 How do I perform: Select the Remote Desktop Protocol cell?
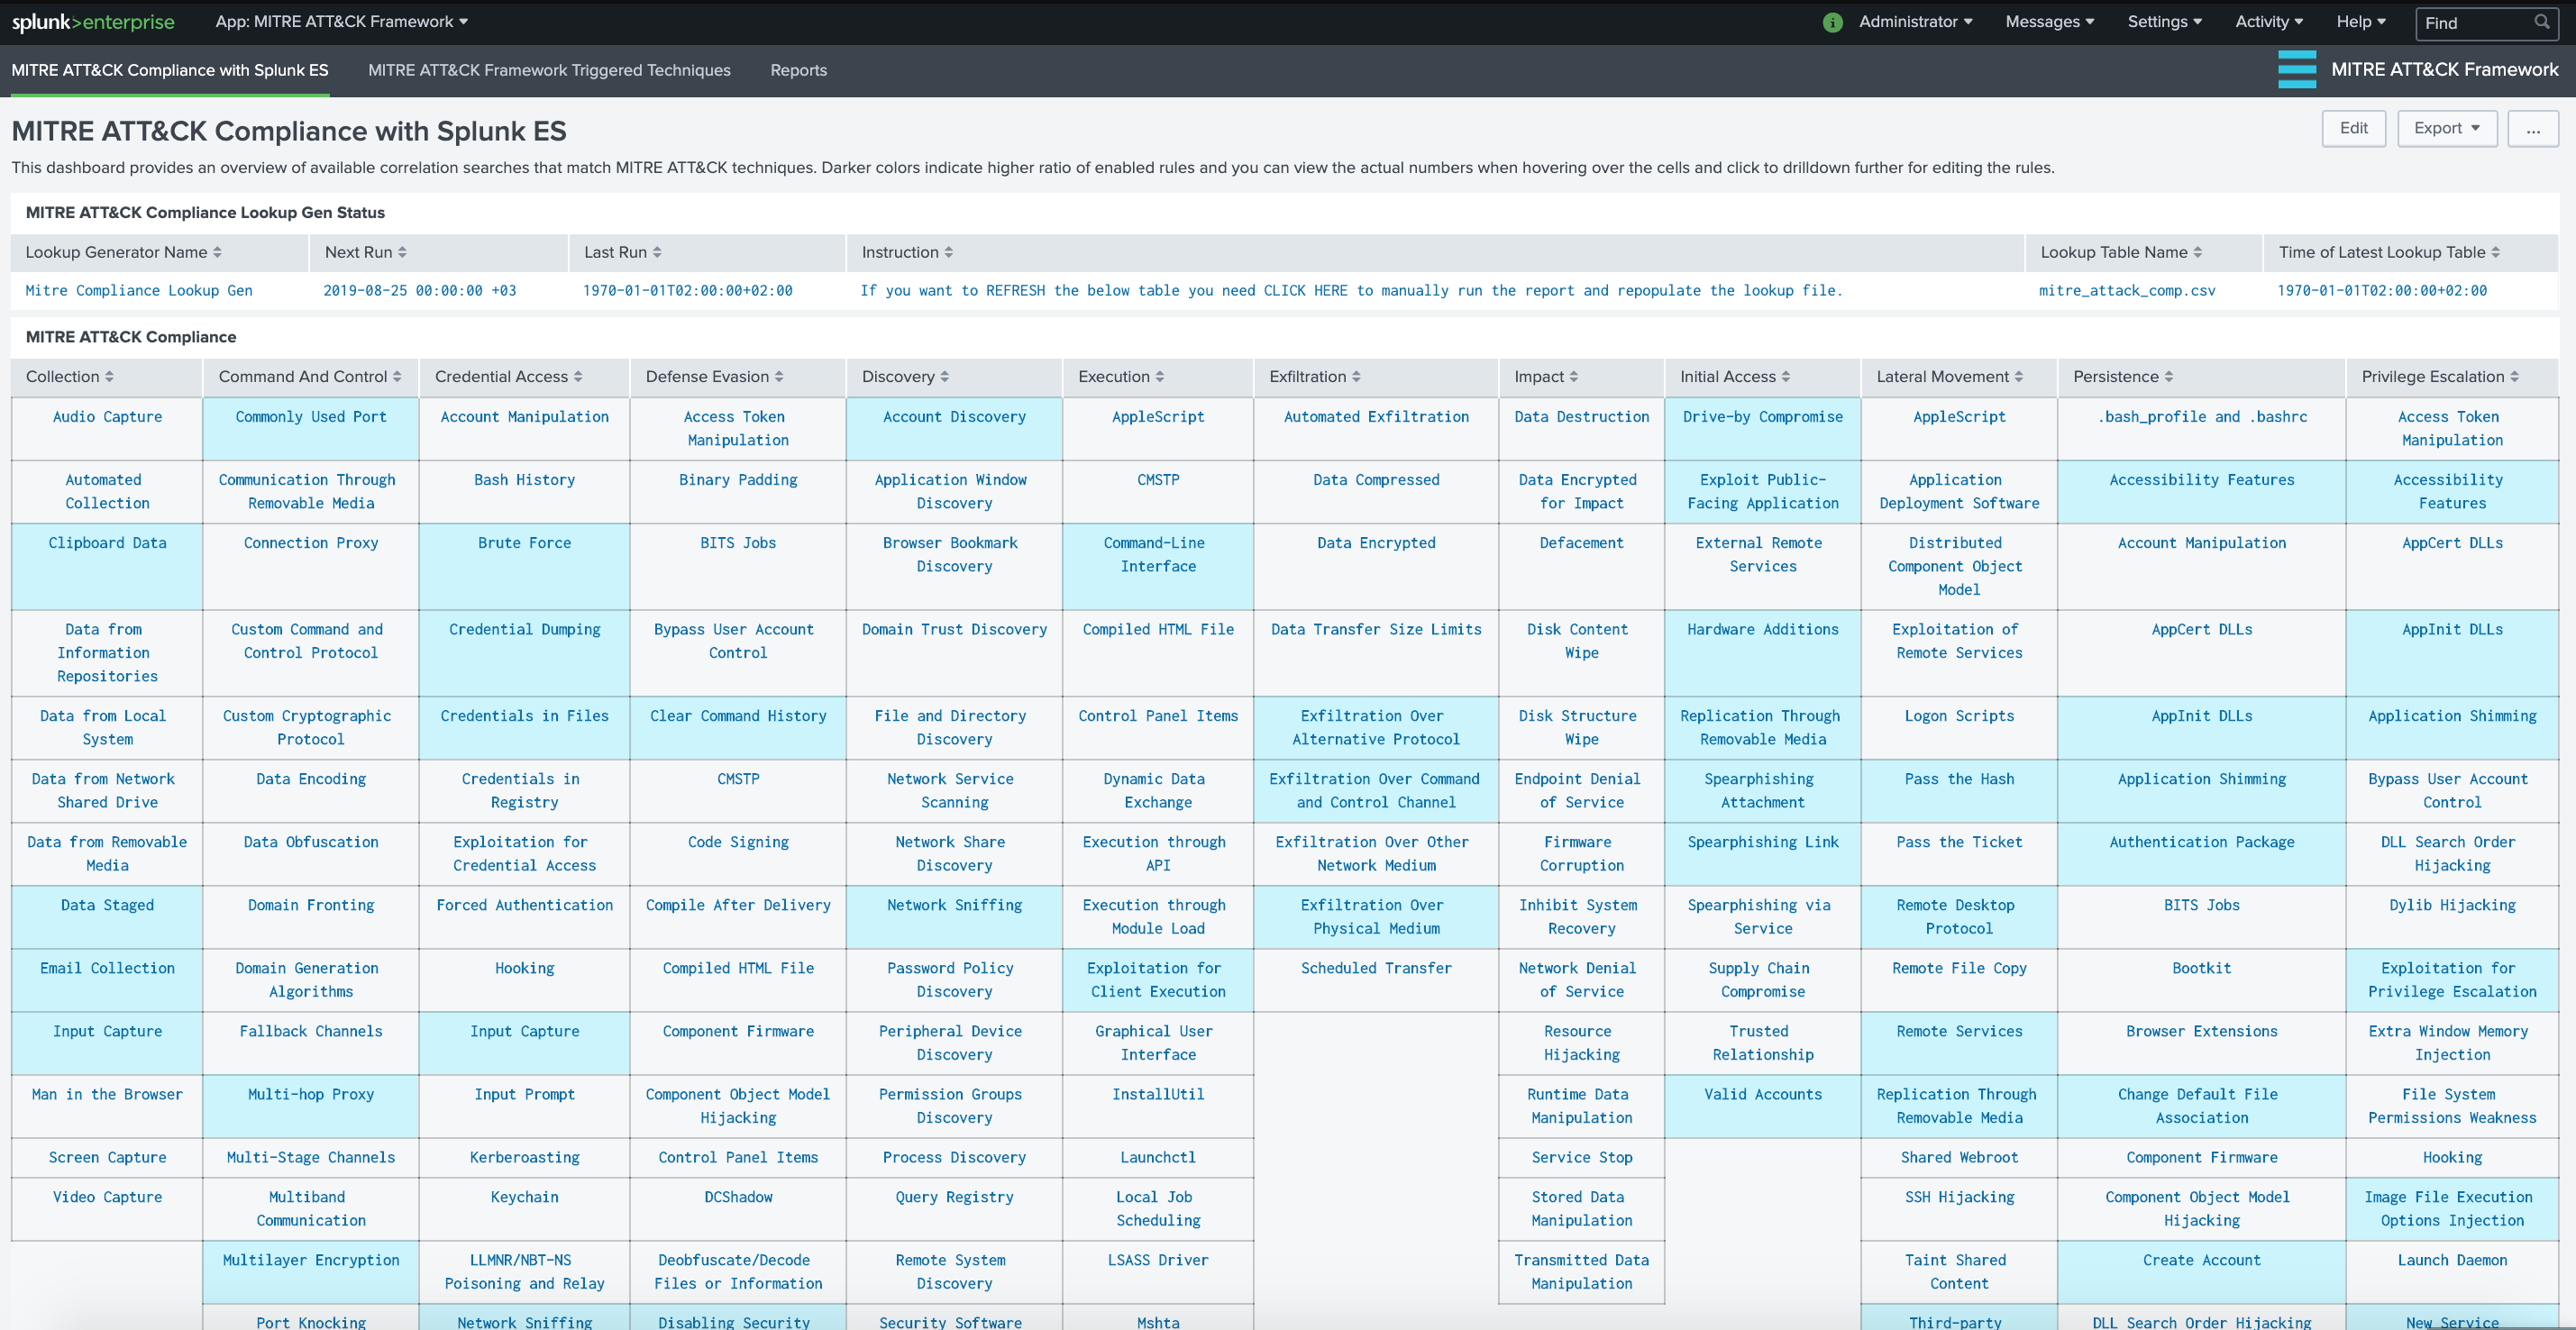click(1959, 916)
